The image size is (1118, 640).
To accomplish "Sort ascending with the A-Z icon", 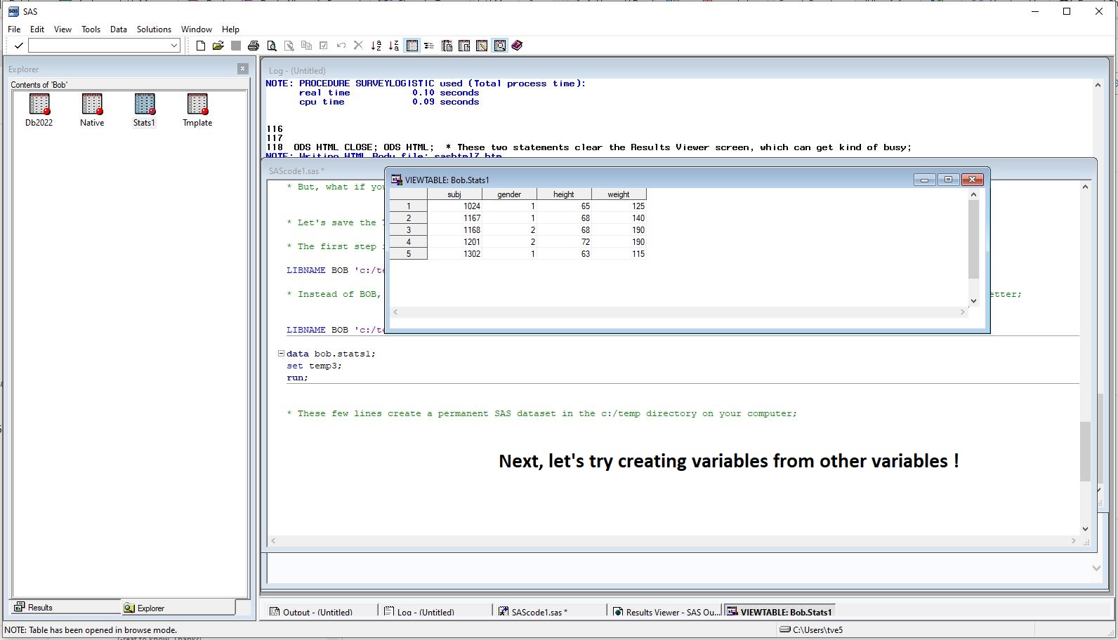I will [376, 46].
